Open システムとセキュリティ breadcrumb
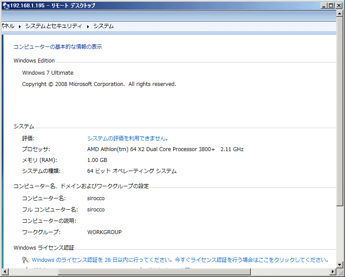Viewport: 345px width, 277px height. point(53,26)
